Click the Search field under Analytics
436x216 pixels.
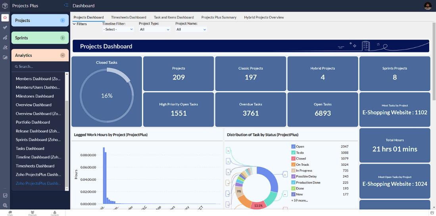click(x=40, y=66)
